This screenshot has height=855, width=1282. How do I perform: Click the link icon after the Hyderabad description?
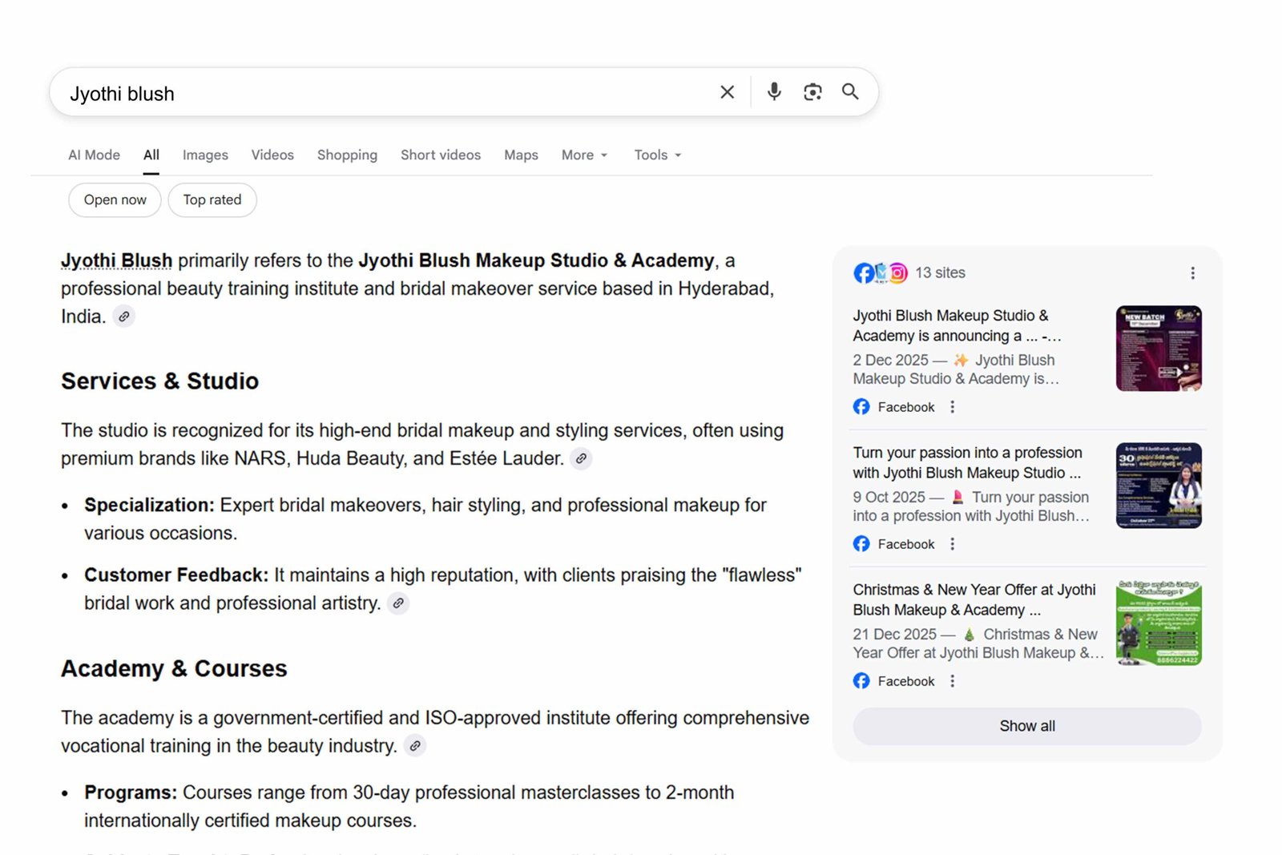[123, 317]
